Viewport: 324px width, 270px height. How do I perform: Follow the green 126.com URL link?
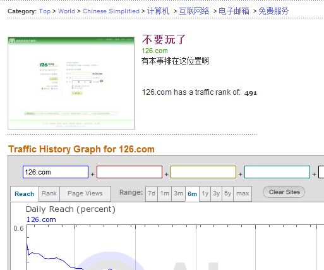point(155,51)
